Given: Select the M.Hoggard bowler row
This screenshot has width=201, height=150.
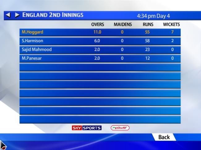Looking at the screenshot, I should [x=100, y=32].
